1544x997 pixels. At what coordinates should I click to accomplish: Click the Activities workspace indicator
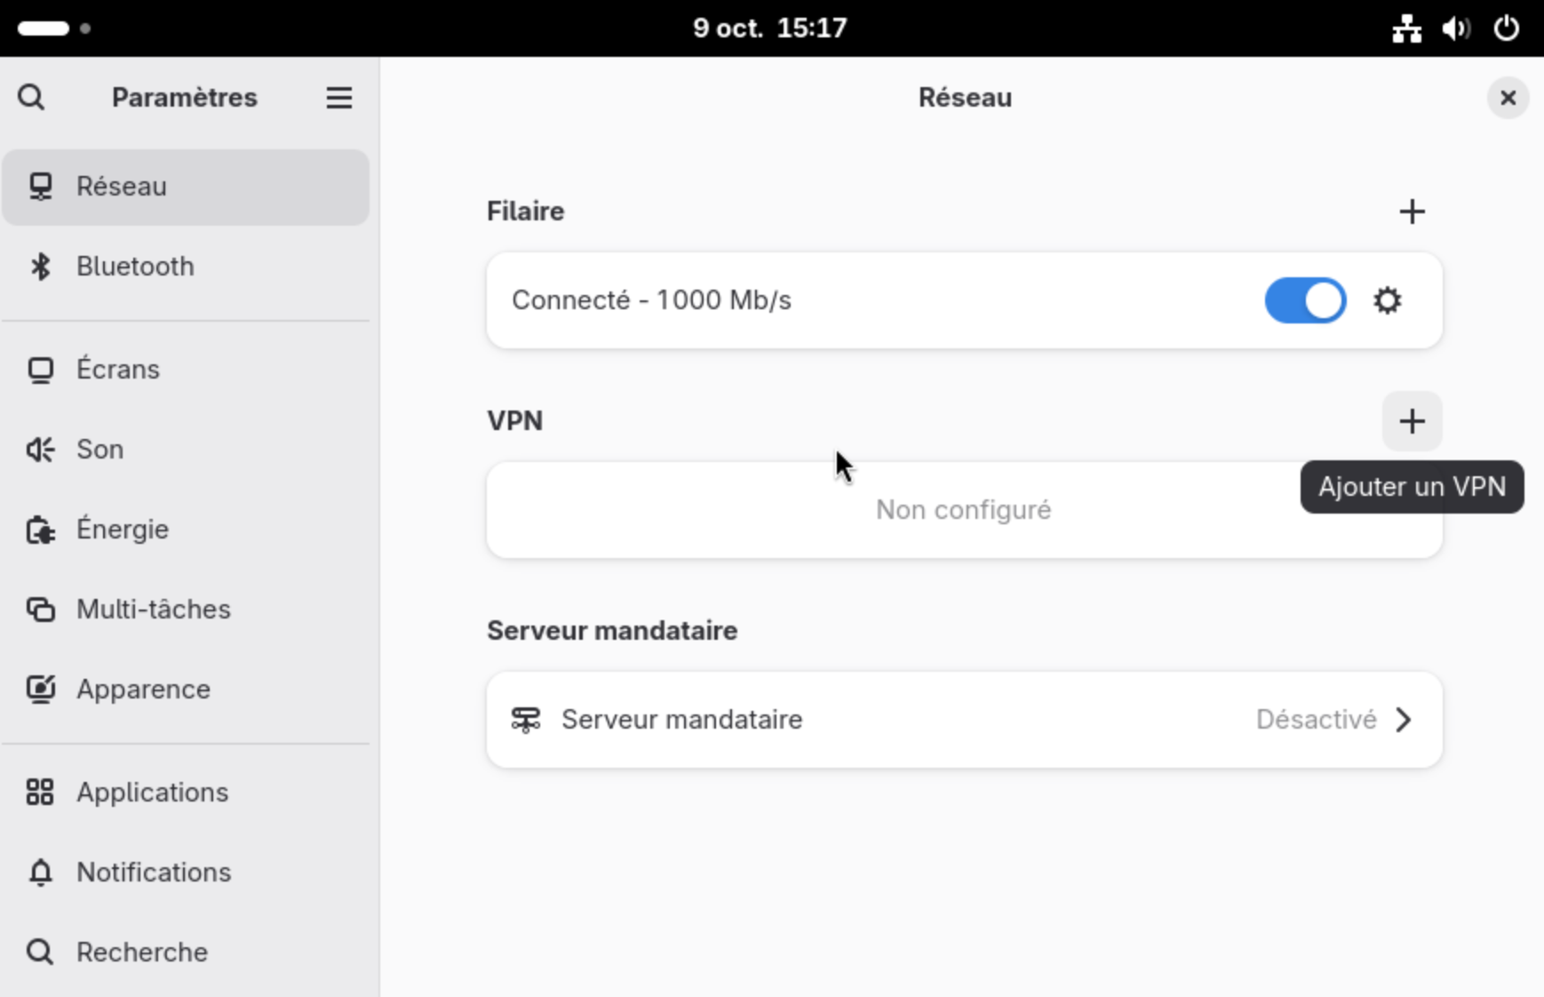pos(53,28)
